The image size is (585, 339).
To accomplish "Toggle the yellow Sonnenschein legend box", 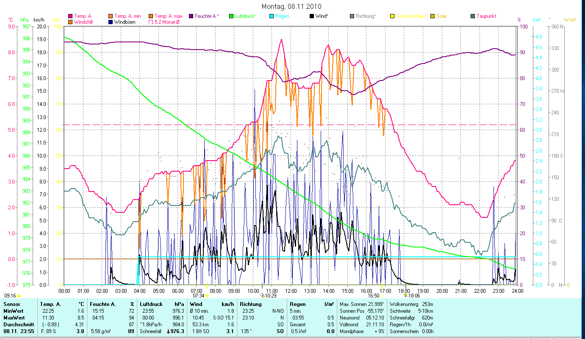I will point(392,17).
